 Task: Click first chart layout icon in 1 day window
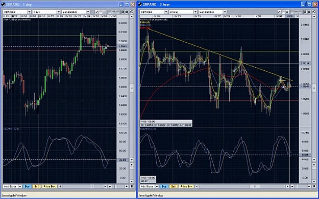coord(110,12)
